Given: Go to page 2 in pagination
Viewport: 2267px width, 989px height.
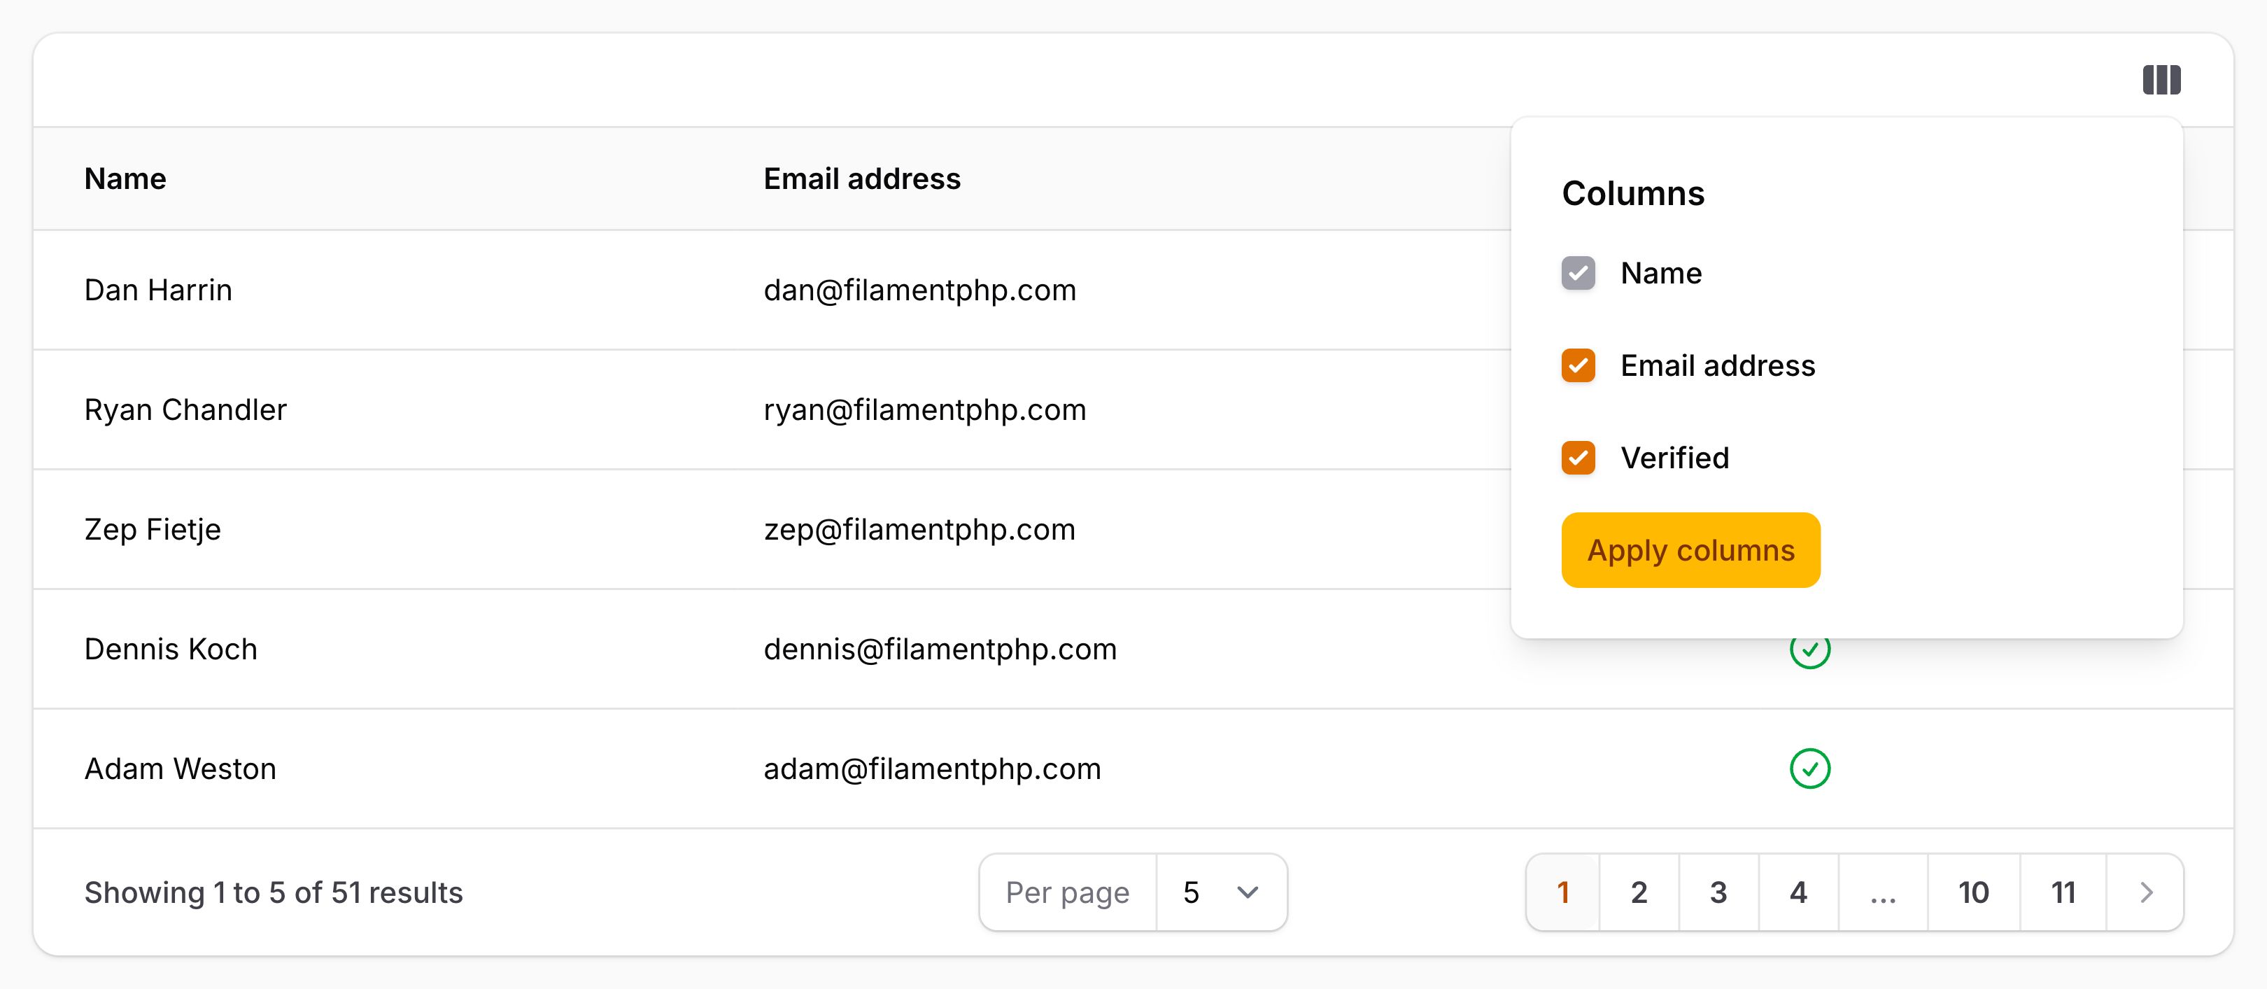Looking at the screenshot, I should (1639, 892).
